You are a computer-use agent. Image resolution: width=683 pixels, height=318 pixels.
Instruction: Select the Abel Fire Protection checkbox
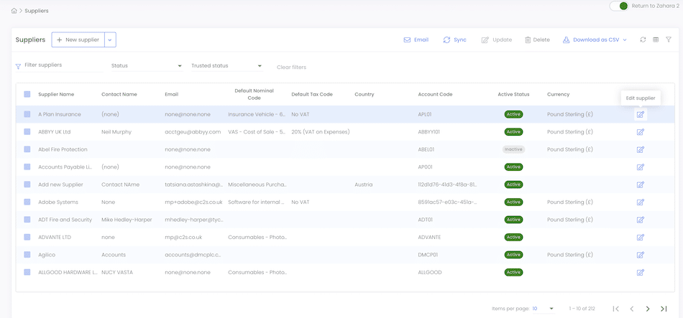(27, 149)
